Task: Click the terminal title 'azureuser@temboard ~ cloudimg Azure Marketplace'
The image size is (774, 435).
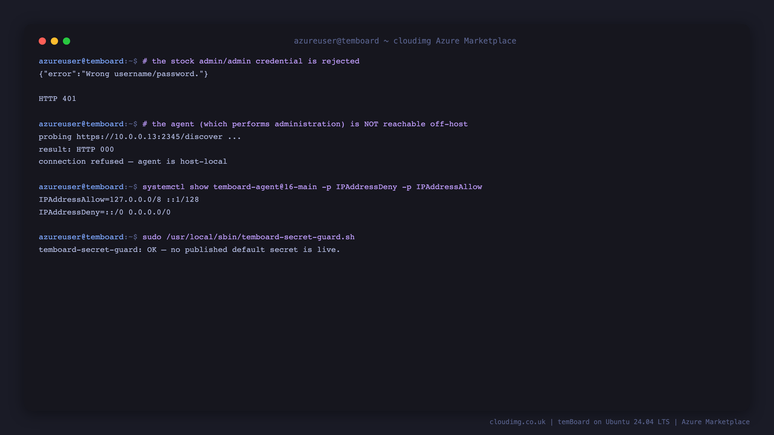Action: 405,41
